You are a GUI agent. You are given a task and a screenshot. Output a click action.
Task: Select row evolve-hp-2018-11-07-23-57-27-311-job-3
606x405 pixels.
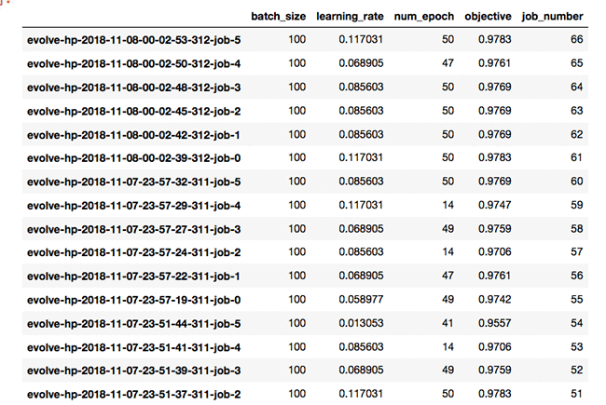(x=305, y=229)
